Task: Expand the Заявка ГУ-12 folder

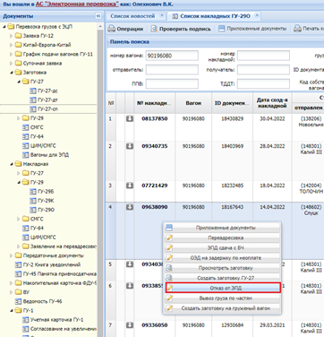Action: point(12,36)
